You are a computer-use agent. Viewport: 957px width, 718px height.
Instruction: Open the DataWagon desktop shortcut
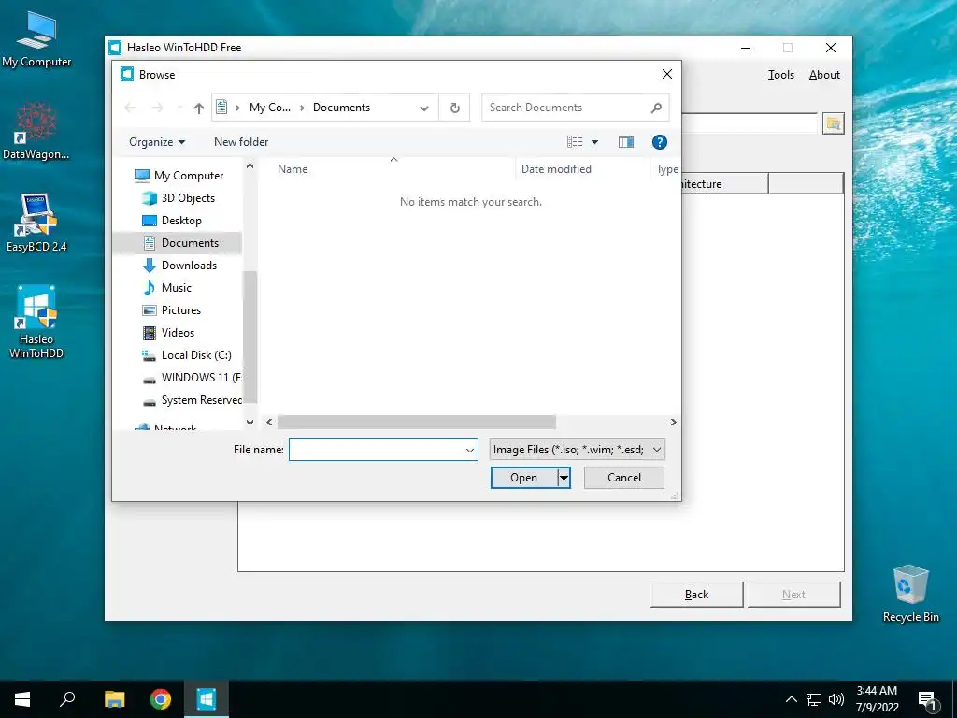click(x=36, y=130)
